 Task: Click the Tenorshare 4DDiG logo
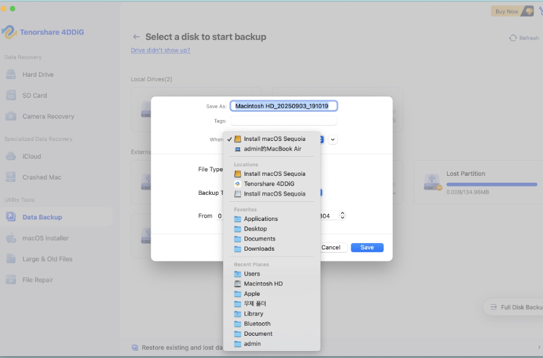tap(9, 32)
